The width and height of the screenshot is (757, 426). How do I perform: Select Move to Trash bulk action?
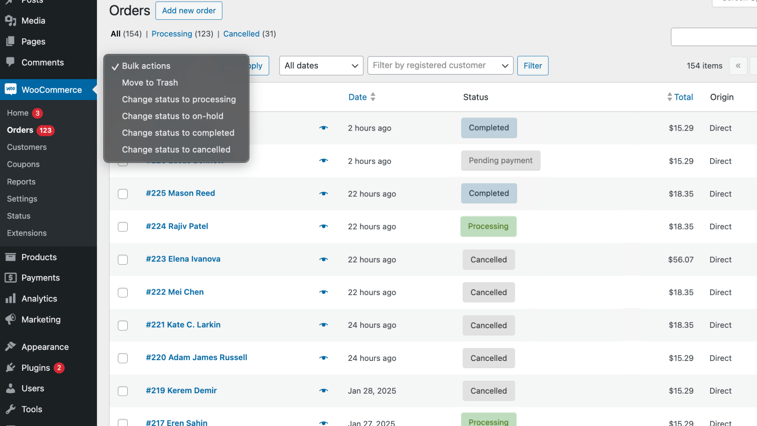point(150,83)
